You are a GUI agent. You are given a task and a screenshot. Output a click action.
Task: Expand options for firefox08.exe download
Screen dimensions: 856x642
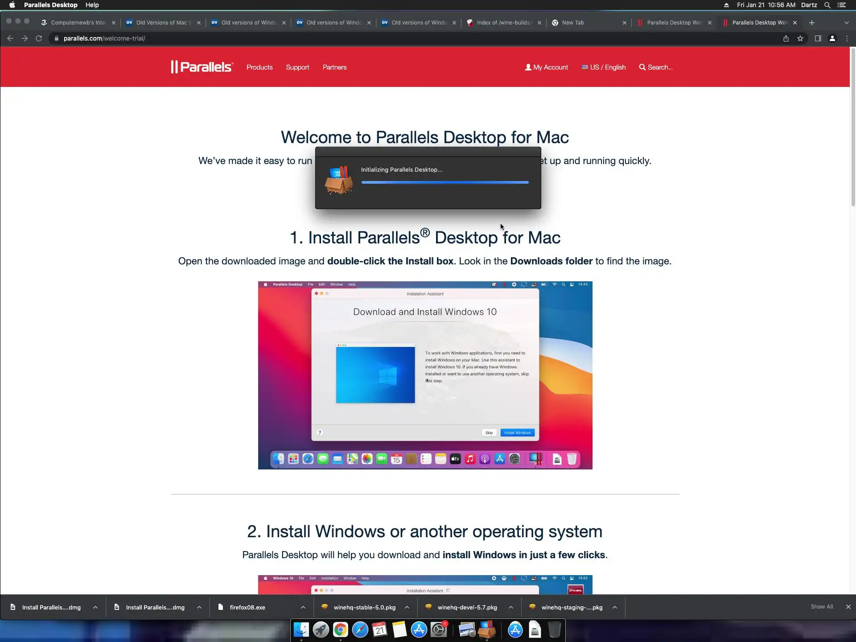click(303, 607)
